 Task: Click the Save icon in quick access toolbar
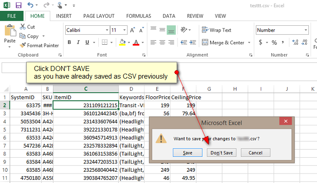pos(19,5)
